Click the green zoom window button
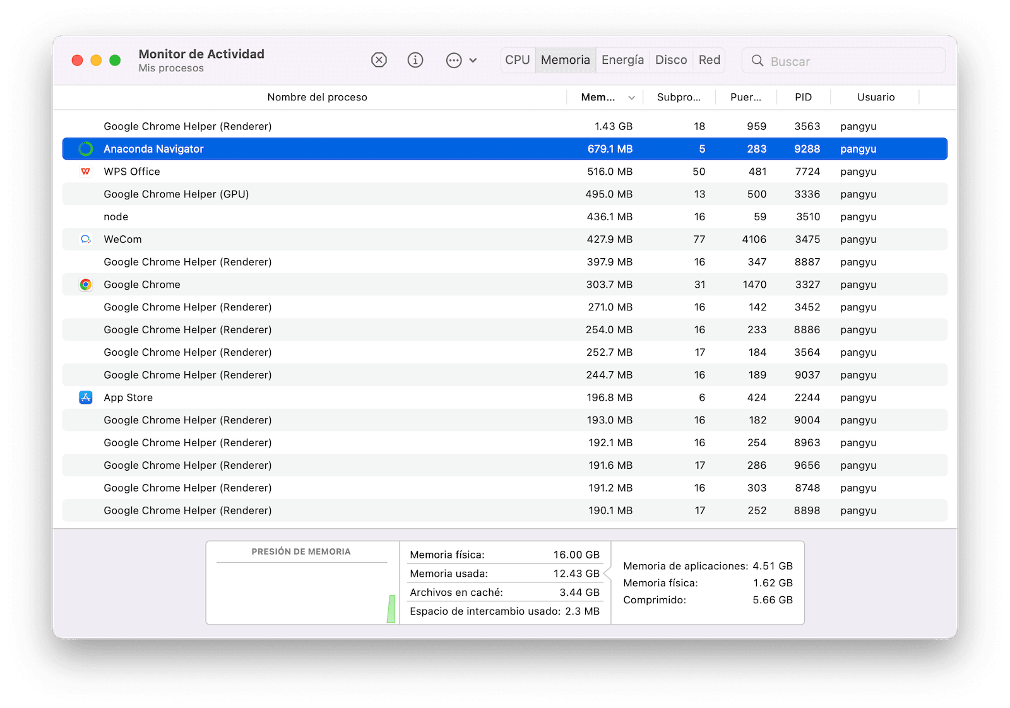This screenshot has height=708, width=1010. (115, 60)
